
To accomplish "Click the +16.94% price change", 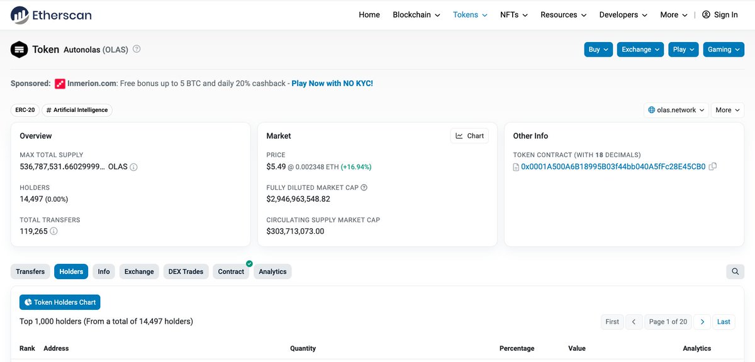I will point(356,167).
